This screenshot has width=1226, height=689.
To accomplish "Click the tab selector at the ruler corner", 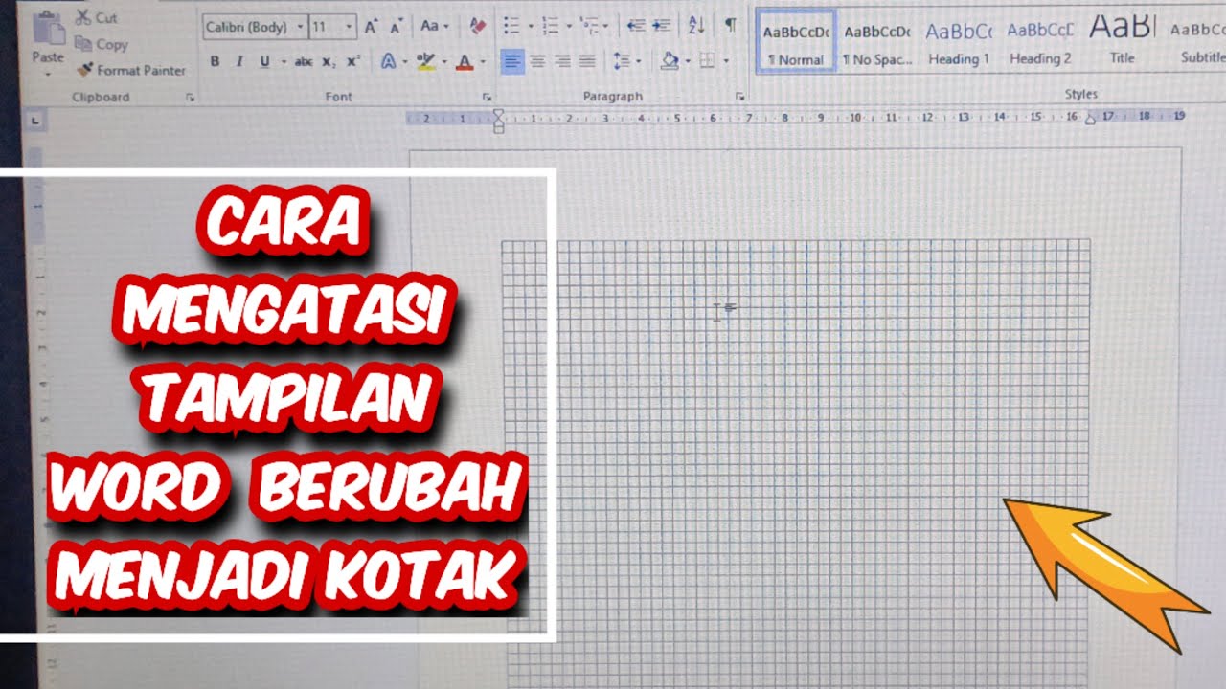I will (35, 121).
